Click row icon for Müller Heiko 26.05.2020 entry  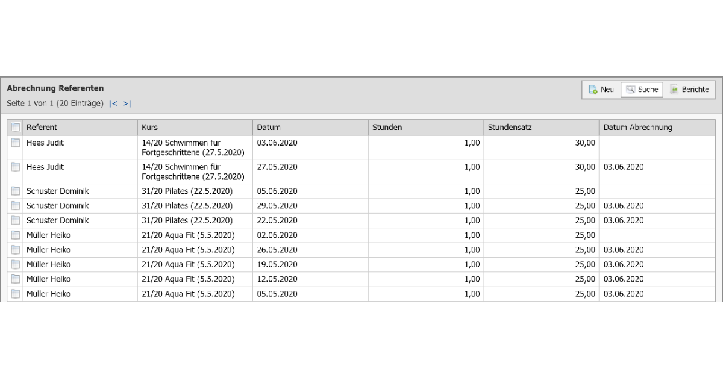click(16, 250)
